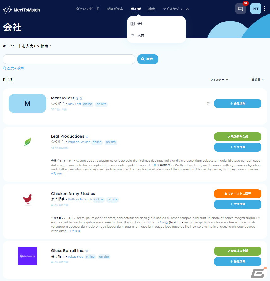The width and height of the screenshot is (270, 281).
Task: Go to the ダッシュボード tab
Action: click(x=87, y=9)
